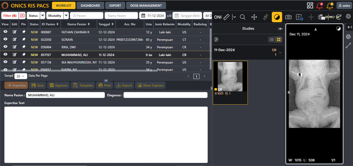
Task: Open the DASHBOARD tab
Action: coord(90,5)
